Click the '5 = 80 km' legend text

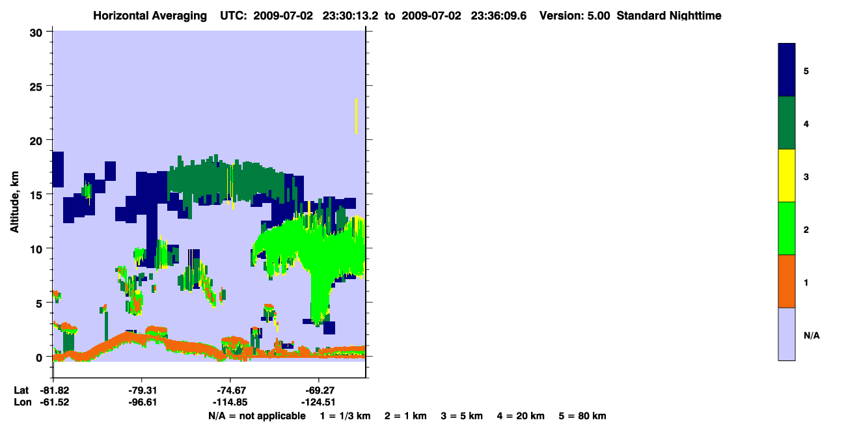582,416
